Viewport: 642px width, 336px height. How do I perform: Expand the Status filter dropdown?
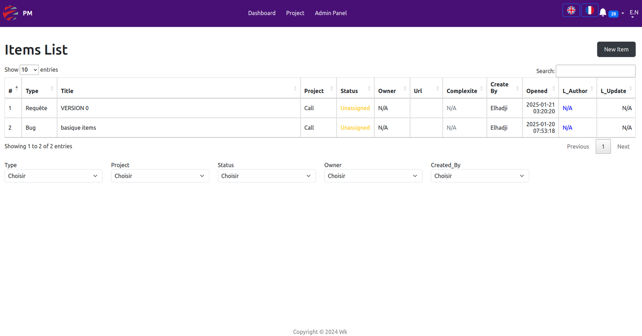coord(266,176)
